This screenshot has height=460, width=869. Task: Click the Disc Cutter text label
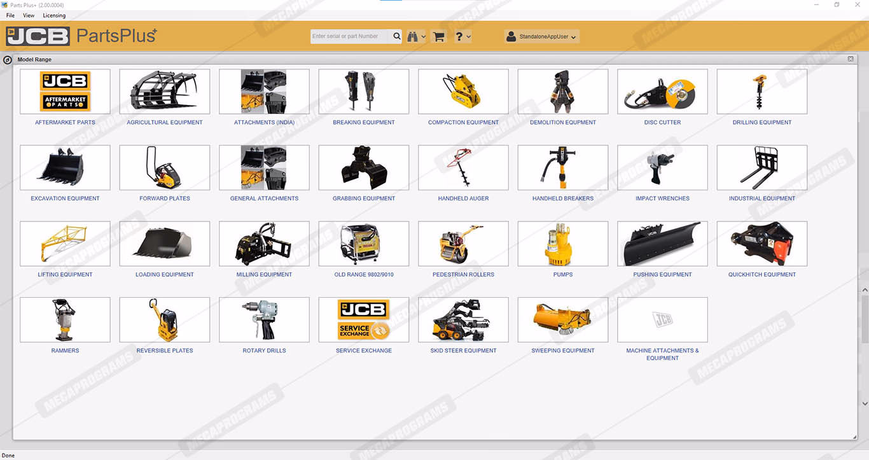[x=662, y=122]
